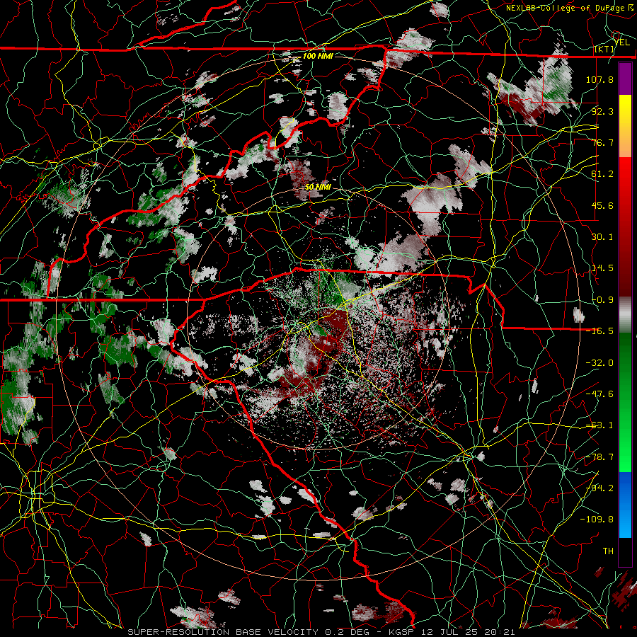The height and width of the screenshot is (637, 637).
Task: Click the -63.1 scale value
Action: (x=599, y=425)
